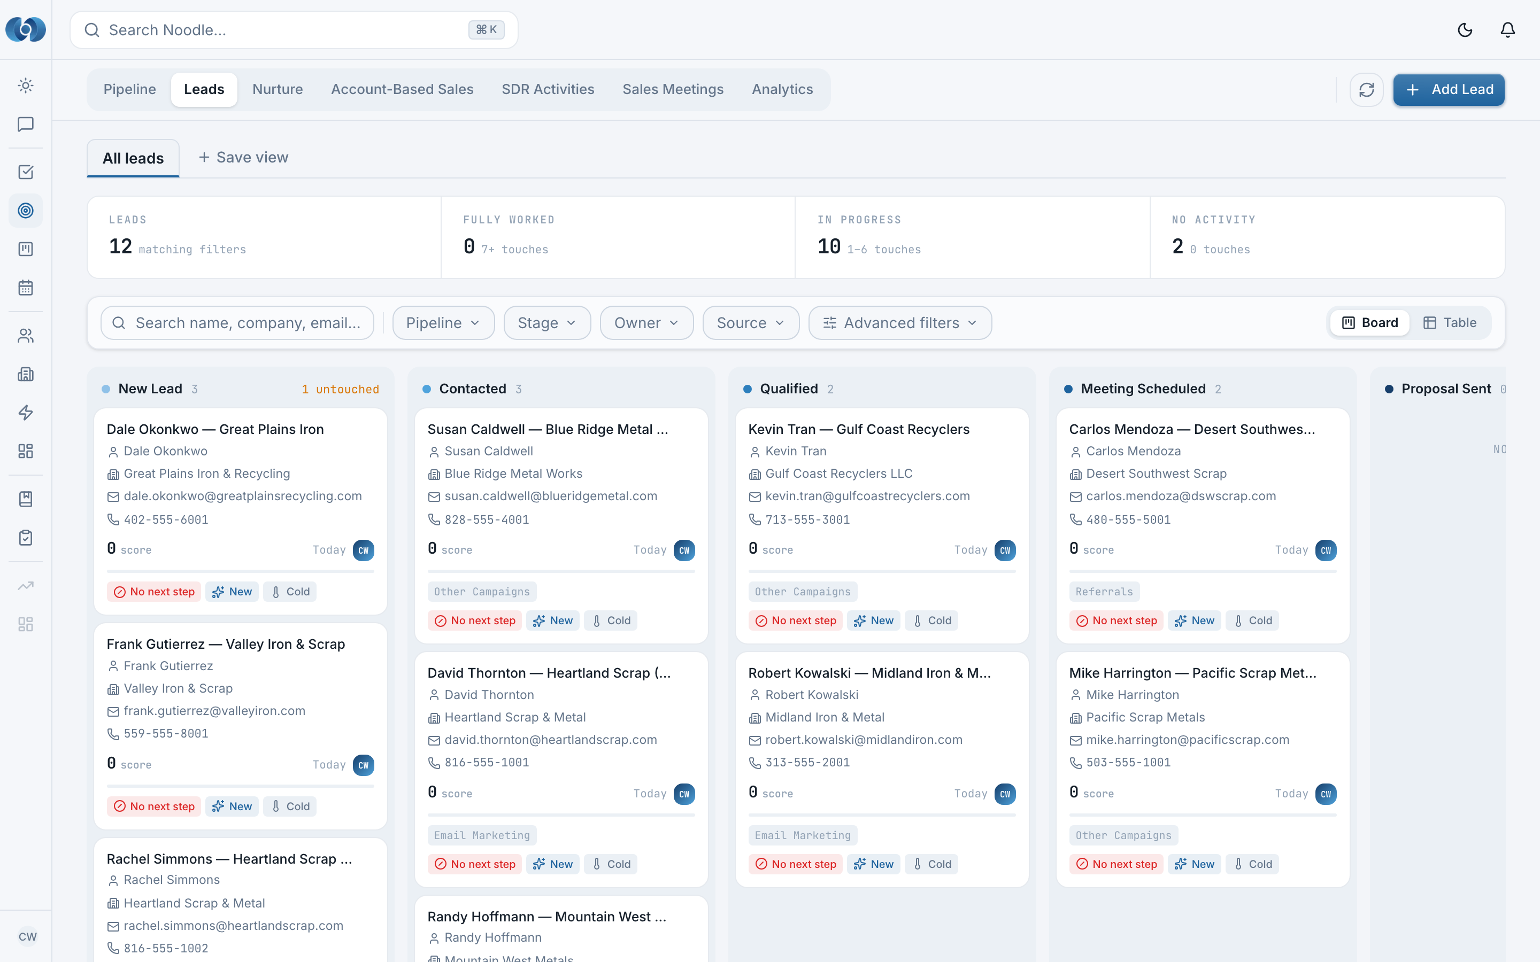Image resolution: width=1540 pixels, height=962 pixels.
Task: Open the chat sidebar icon
Action: pos(26,124)
